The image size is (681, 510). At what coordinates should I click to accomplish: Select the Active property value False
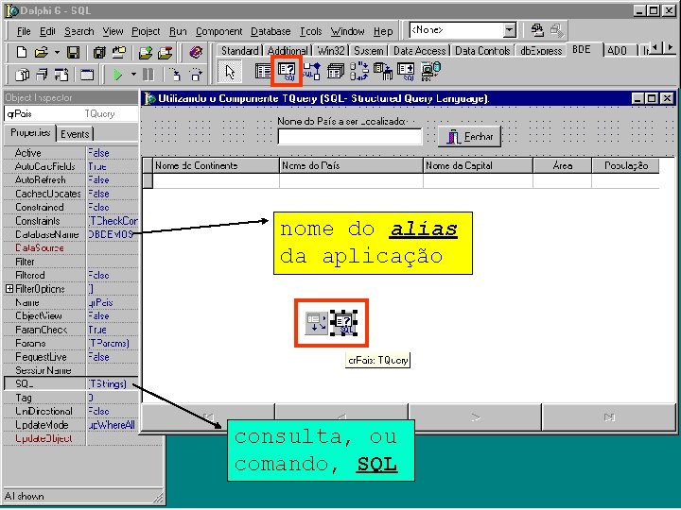(x=112, y=153)
